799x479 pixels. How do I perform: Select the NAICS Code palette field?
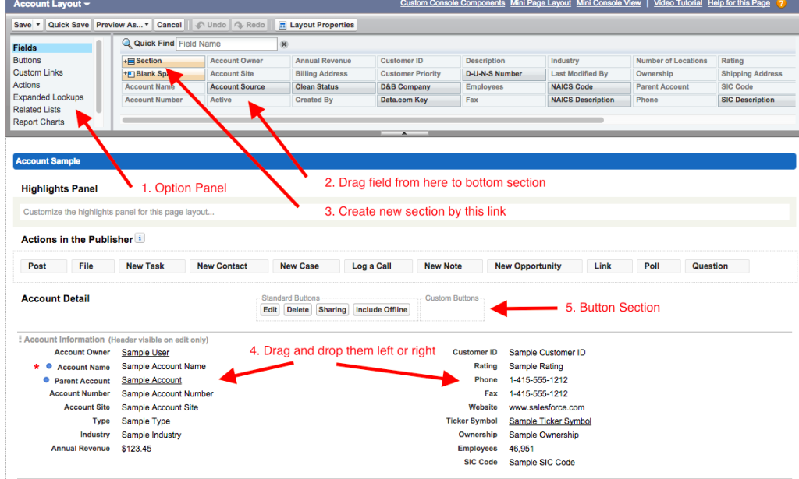click(589, 87)
